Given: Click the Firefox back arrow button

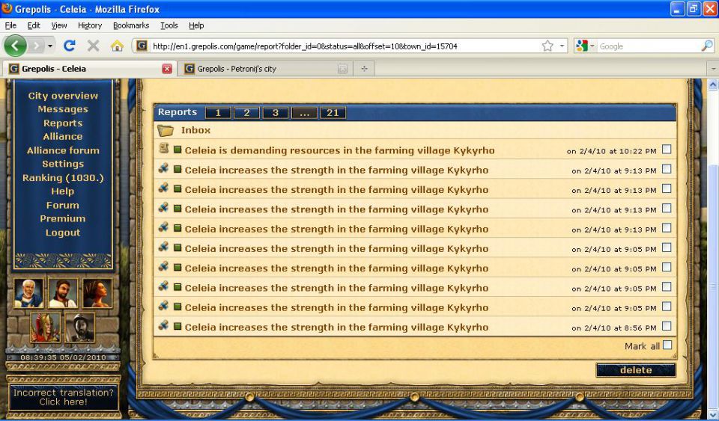Looking at the screenshot, I should (16, 46).
